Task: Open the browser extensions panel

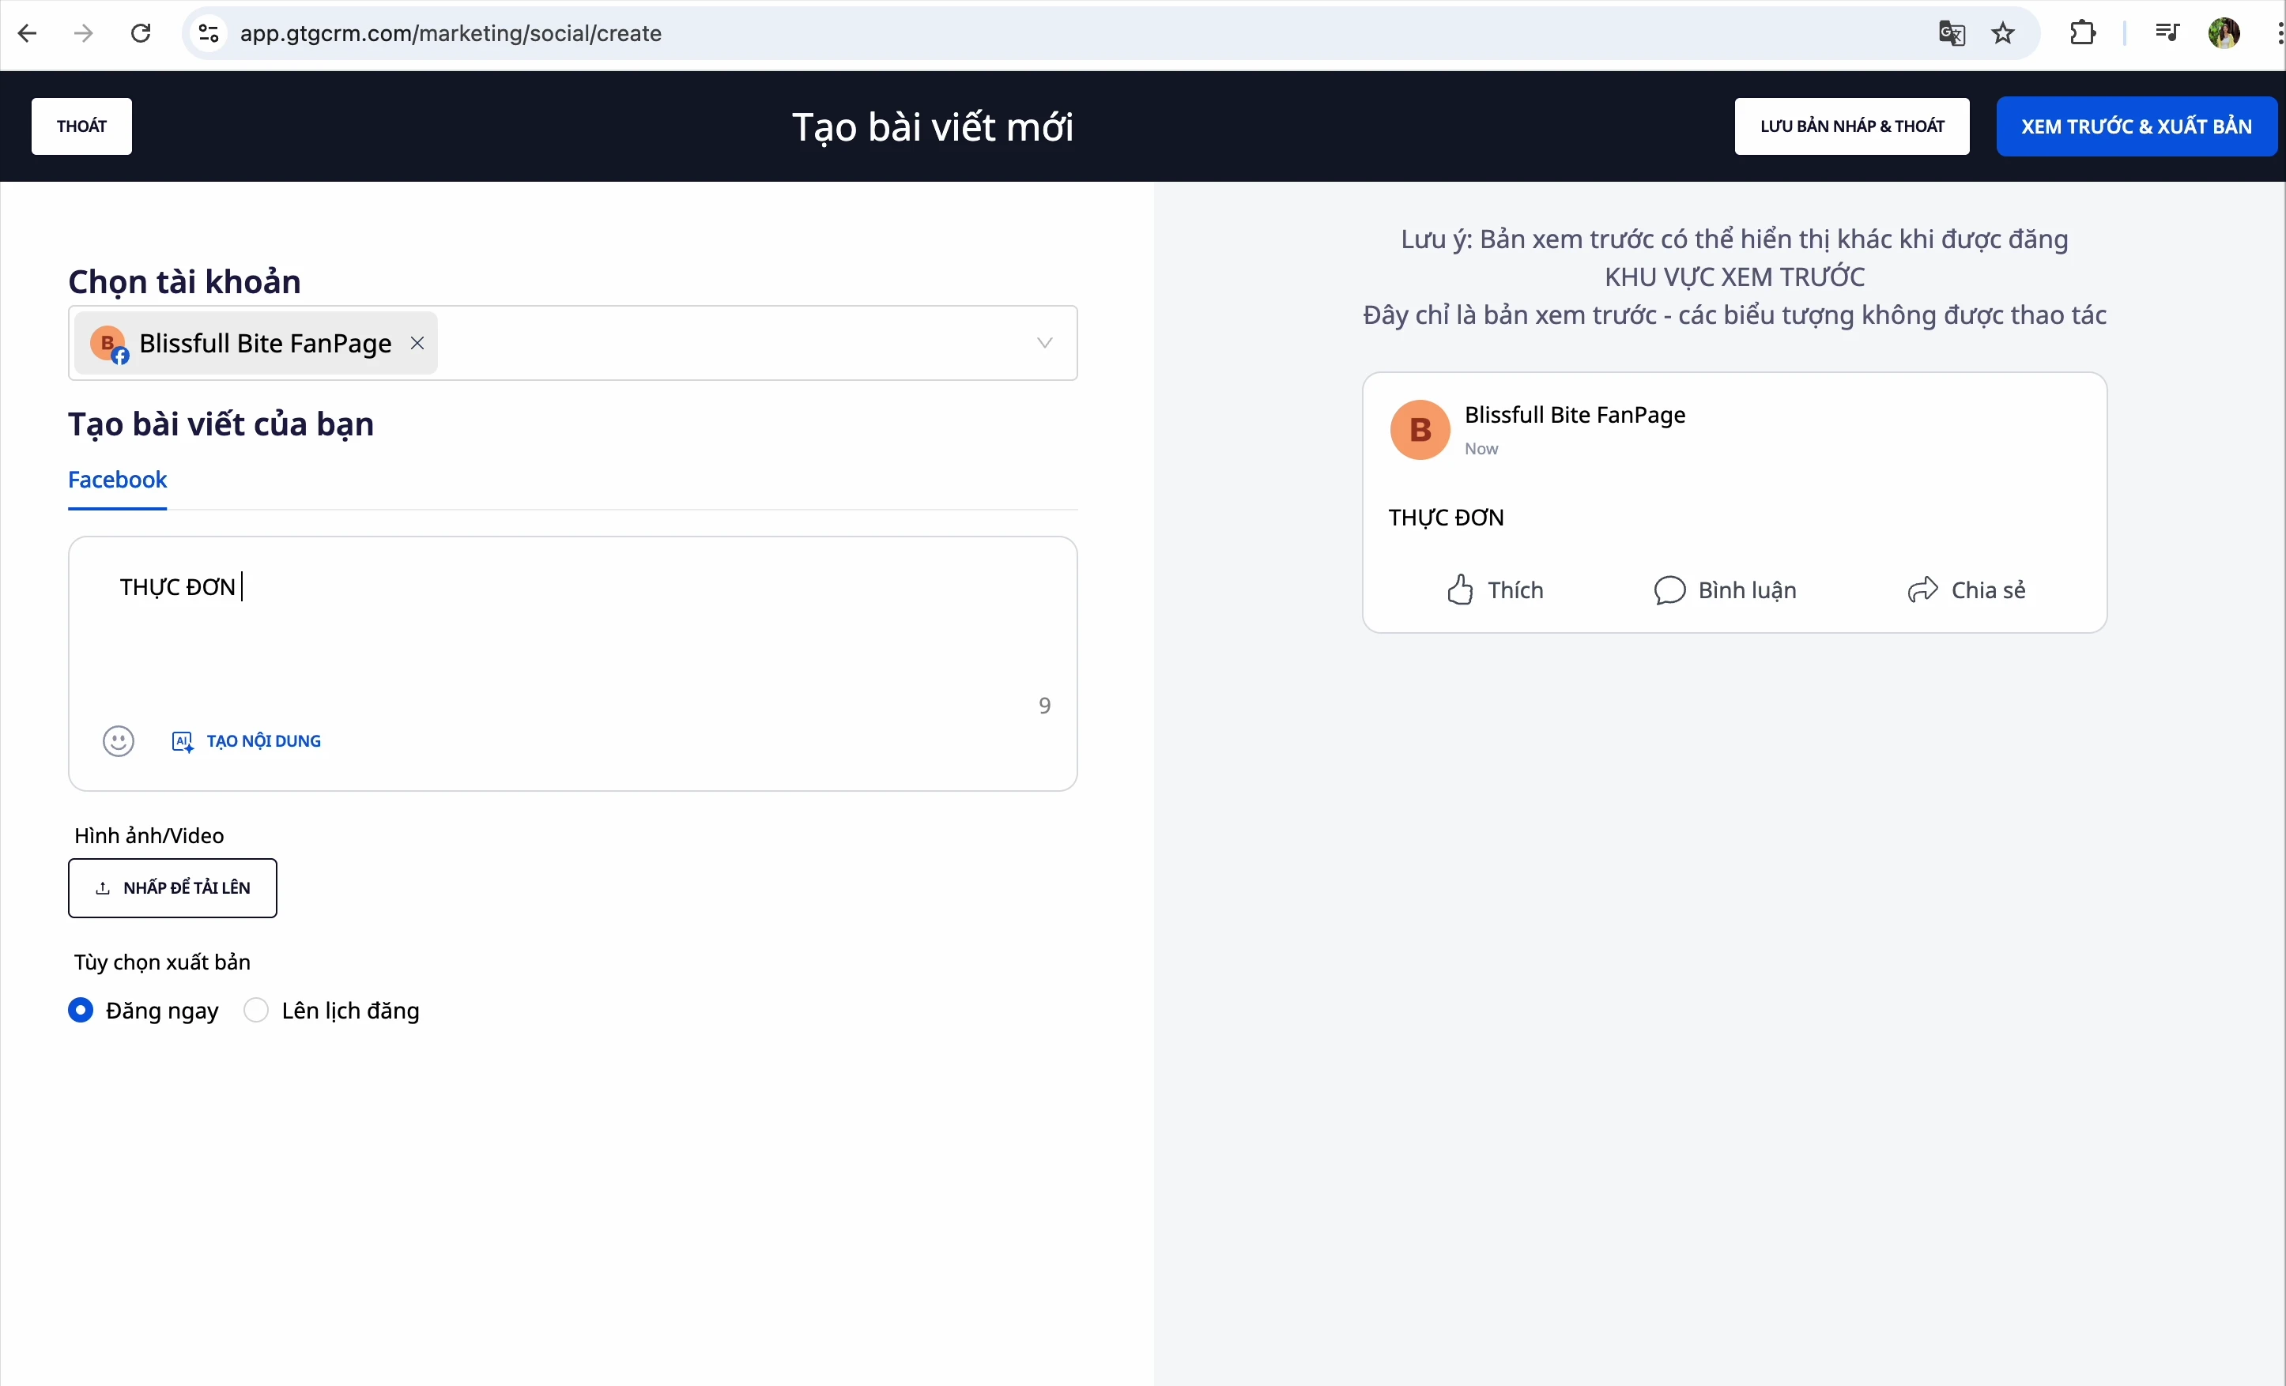Action: (x=2083, y=33)
